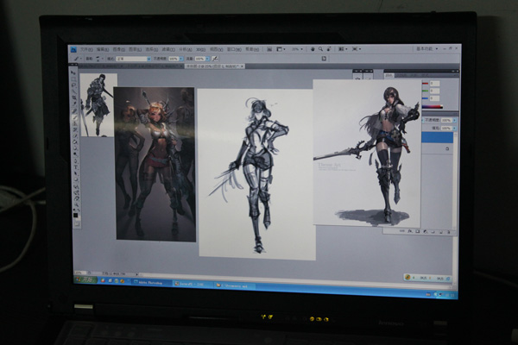Select the 3D Rotate tool
Image resolution: width=518 pixels, height=345 pixels.
[x=77, y=186]
